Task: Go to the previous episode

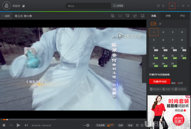Action: [11, 125]
